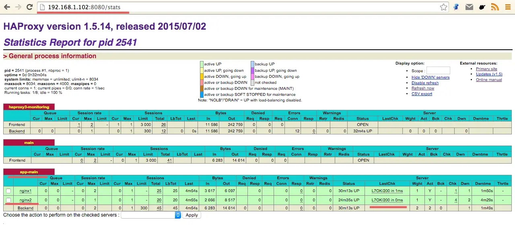Screen dimensions: 515x227
Task: Click the Refresh now link
Action: [x=423, y=88]
